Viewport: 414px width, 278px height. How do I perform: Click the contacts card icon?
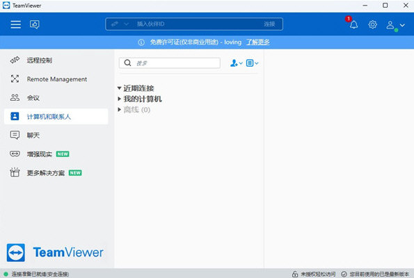coord(15,116)
